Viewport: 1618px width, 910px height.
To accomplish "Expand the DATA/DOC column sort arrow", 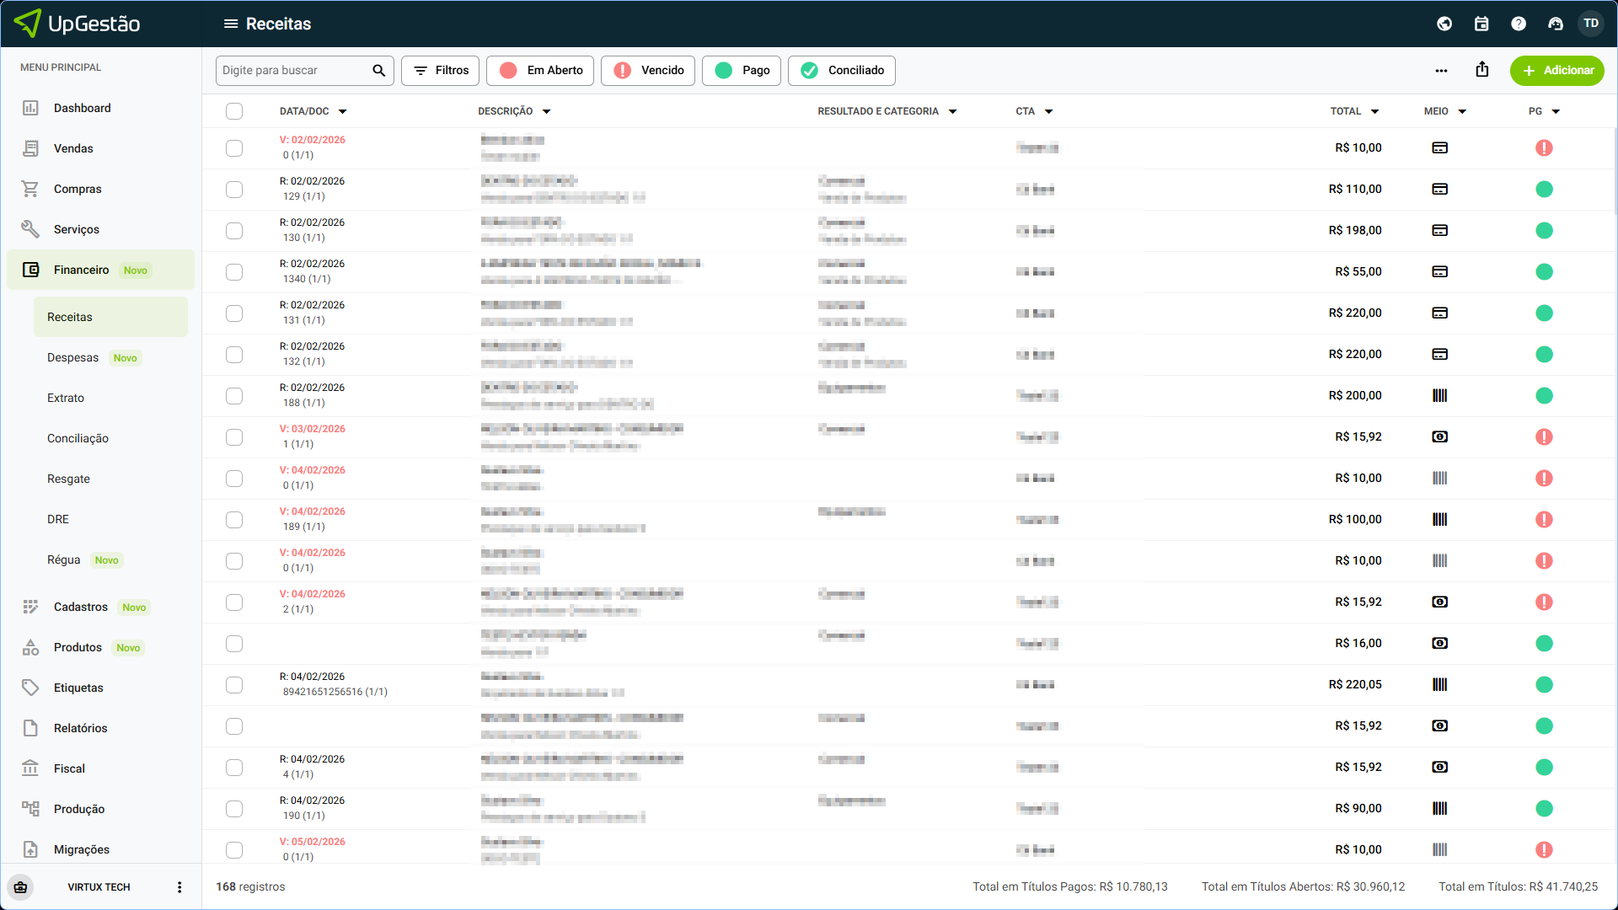I will 343,111.
